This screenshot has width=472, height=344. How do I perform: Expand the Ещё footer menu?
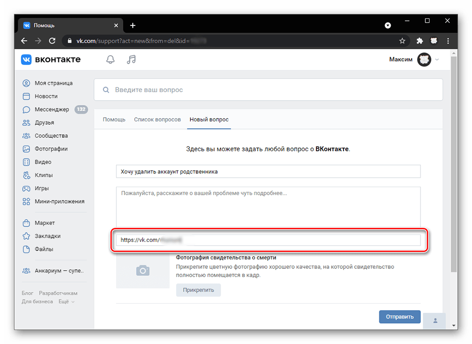[67, 301]
